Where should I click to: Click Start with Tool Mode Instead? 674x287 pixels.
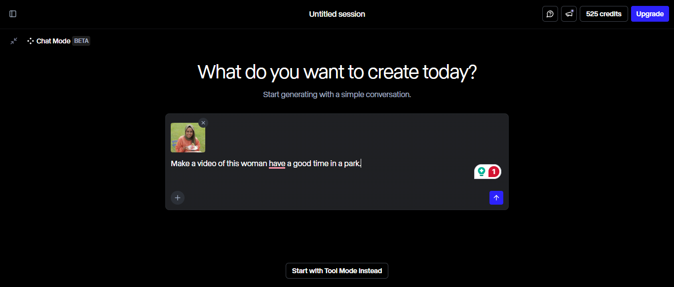pyautogui.click(x=337, y=271)
